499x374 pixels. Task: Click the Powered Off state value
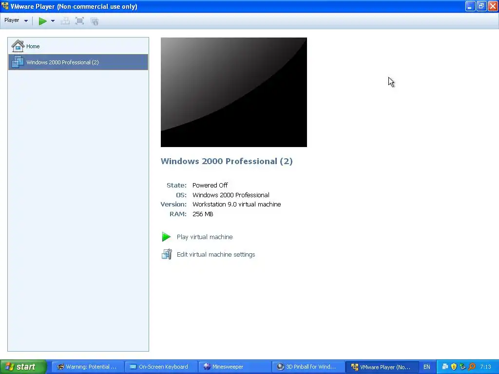click(x=210, y=185)
